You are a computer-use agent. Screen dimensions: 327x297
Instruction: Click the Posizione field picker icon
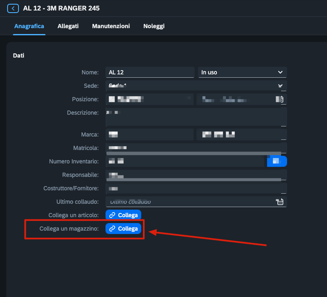(x=280, y=99)
